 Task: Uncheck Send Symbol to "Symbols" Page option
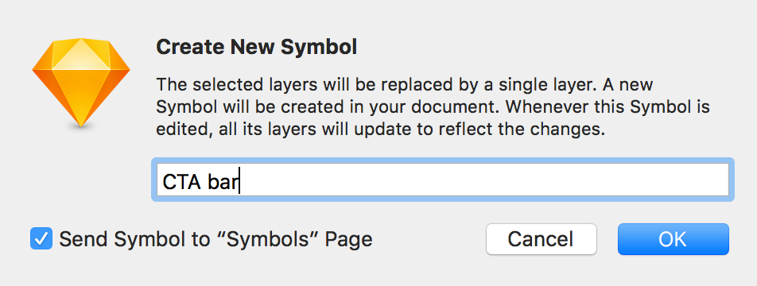click(41, 239)
